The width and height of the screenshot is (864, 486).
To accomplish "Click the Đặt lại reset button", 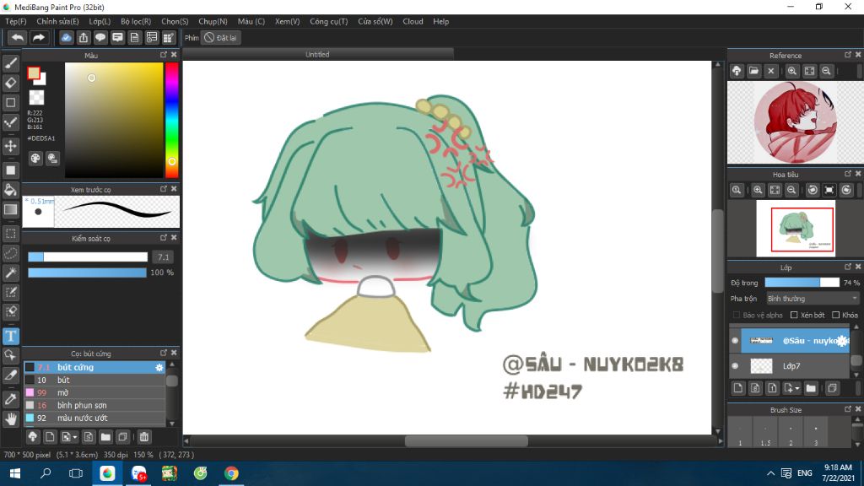I will coord(221,38).
